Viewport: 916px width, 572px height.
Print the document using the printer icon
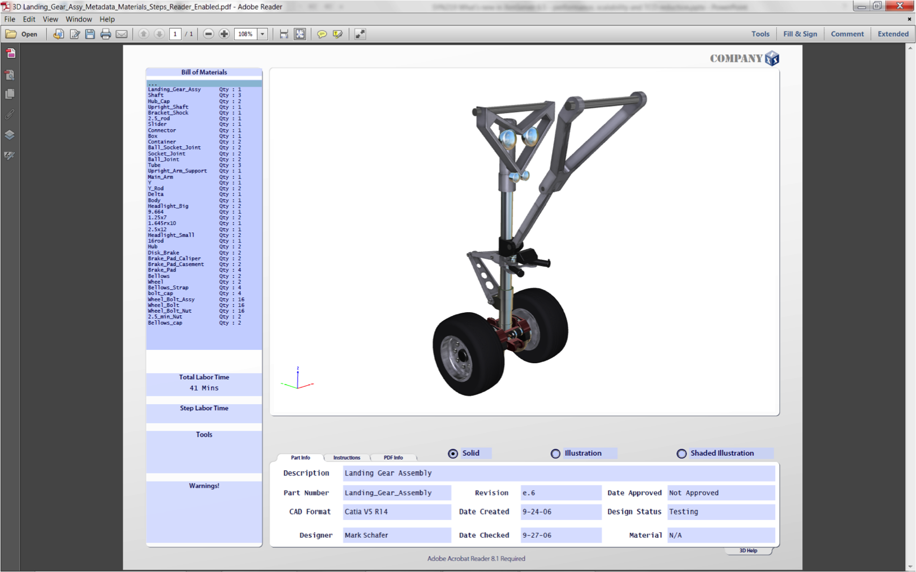click(x=106, y=34)
